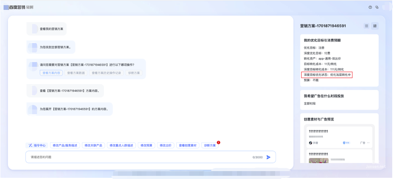This screenshot has width=393, height=179.
Task: Select 查看方案内容 option in chat
Action: tap(51, 73)
